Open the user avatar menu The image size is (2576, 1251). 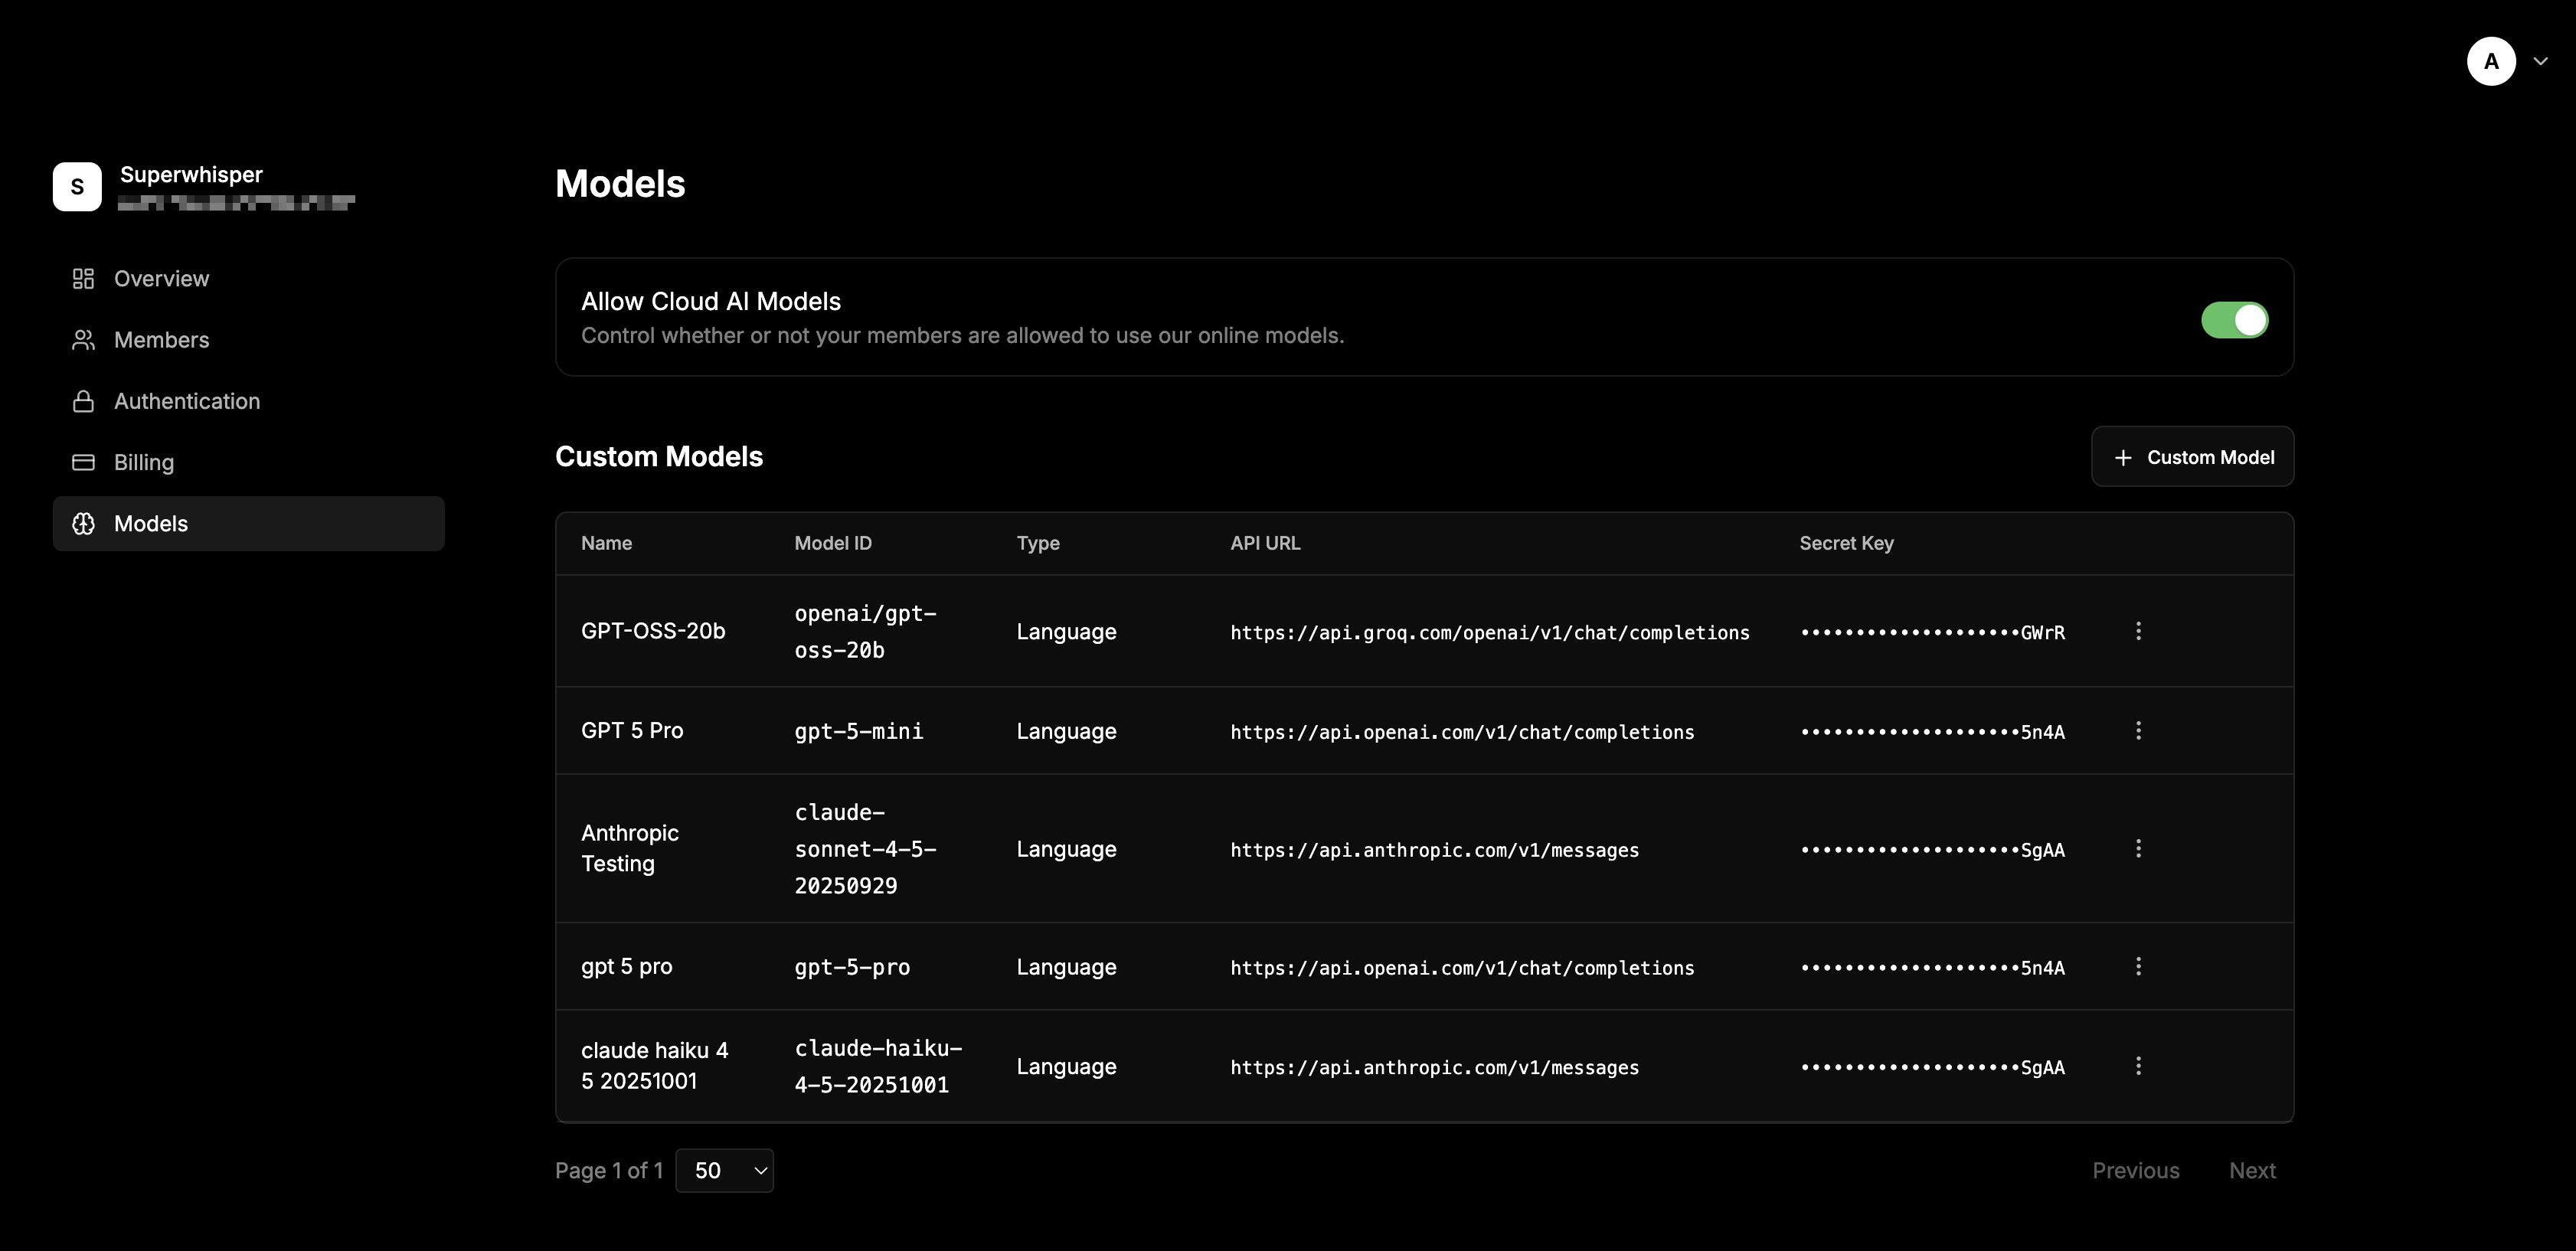tap(2491, 61)
